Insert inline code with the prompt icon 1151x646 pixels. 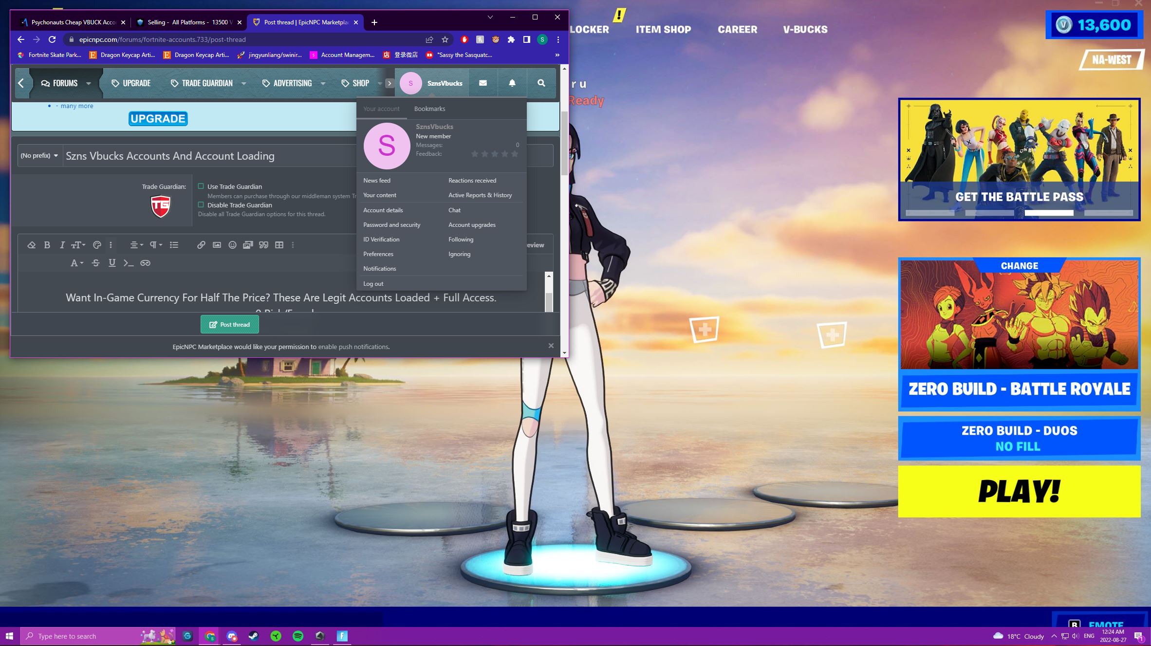(x=129, y=263)
